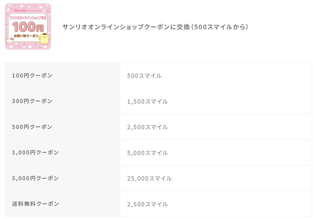Click the 25,000スマイル value cell
This screenshot has height=219, width=315.
click(x=216, y=178)
